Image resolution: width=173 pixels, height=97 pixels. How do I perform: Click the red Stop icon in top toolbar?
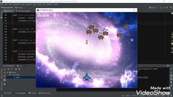click(167, 8)
